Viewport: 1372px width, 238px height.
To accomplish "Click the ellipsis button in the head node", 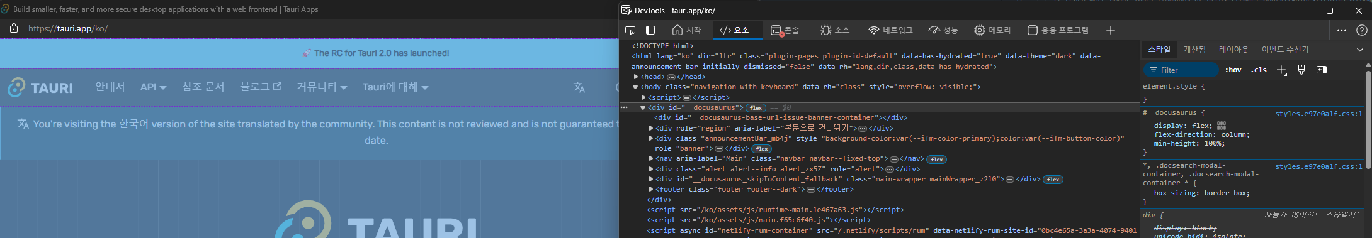I will [x=671, y=77].
